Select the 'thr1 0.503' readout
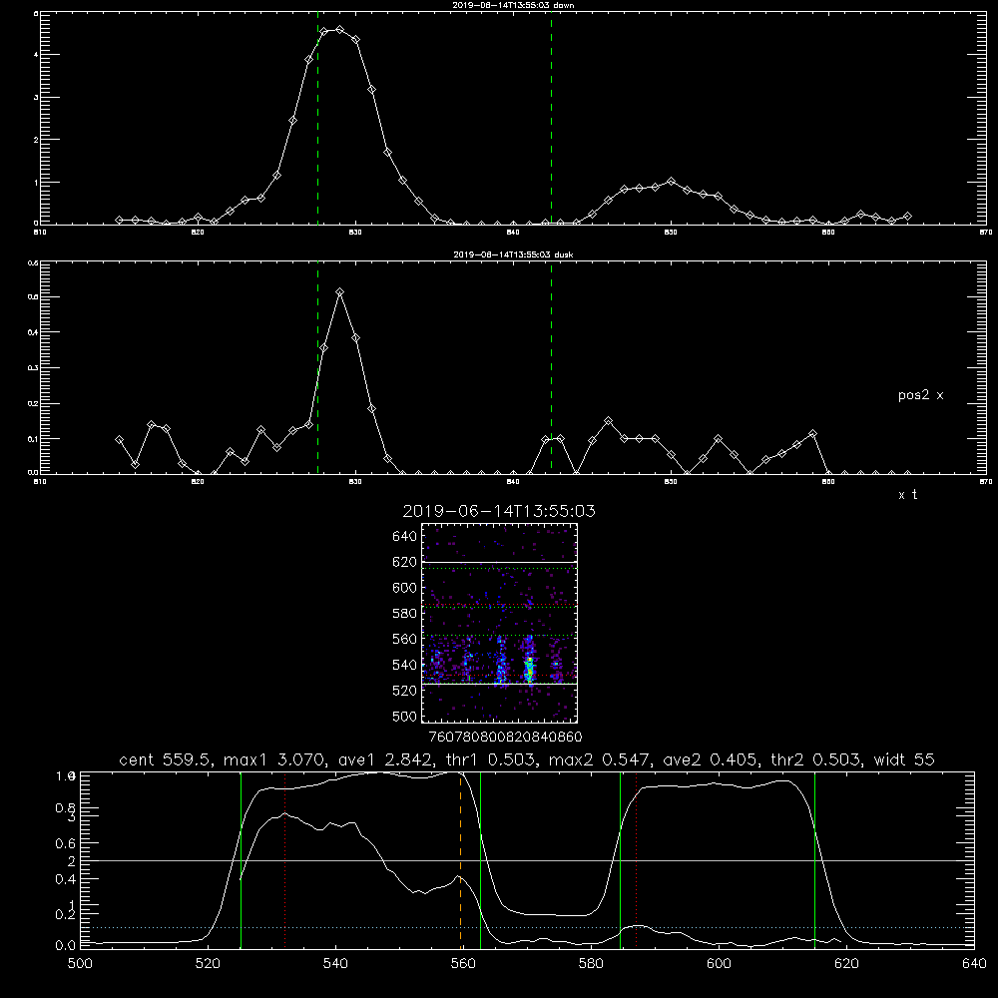This screenshot has width=998, height=998. point(489,759)
